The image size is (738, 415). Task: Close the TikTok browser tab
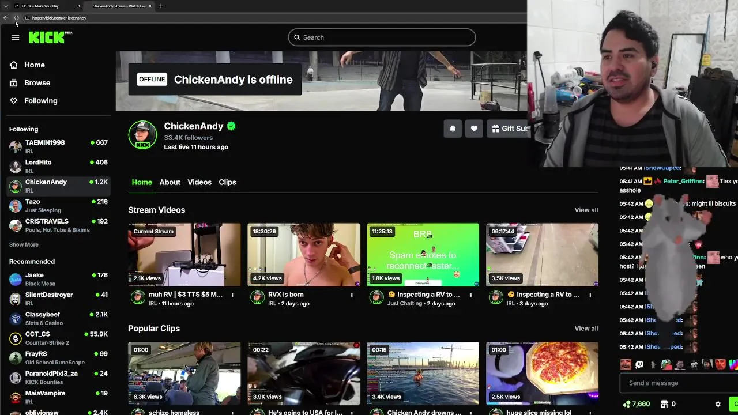[x=79, y=6]
